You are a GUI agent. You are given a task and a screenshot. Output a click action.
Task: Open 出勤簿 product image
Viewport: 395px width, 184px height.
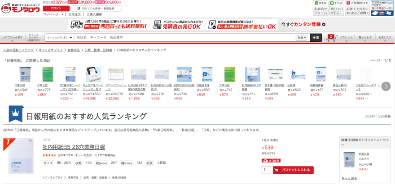tap(298, 75)
